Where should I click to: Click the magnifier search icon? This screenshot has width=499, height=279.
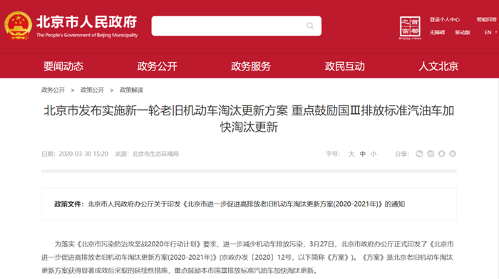(x=310, y=26)
